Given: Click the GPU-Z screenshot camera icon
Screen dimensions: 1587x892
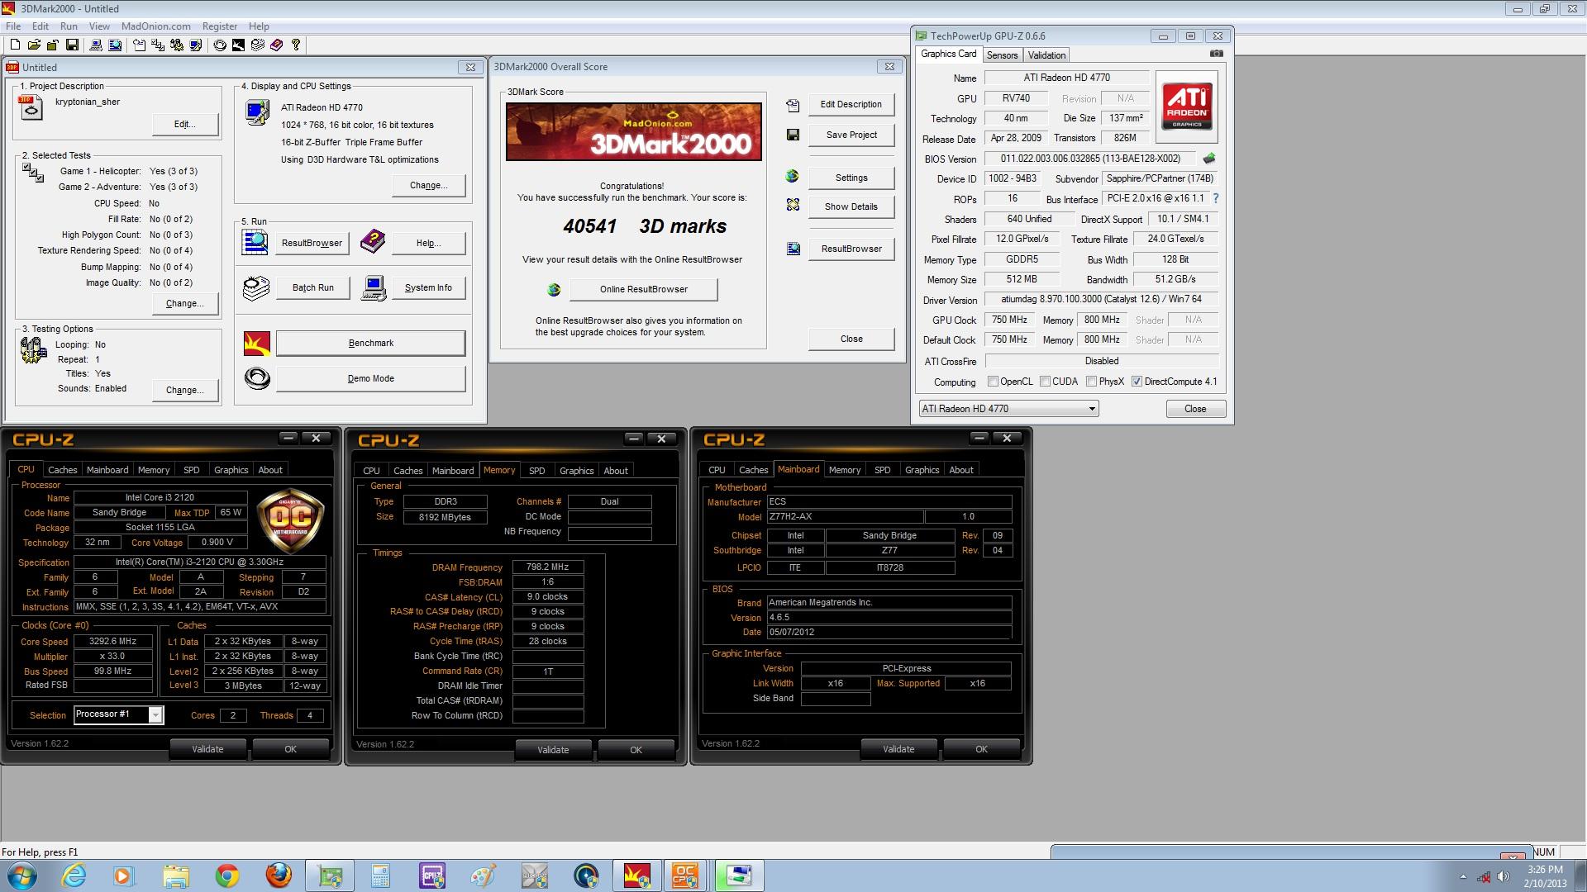Looking at the screenshot, I should click(1216, 54).
